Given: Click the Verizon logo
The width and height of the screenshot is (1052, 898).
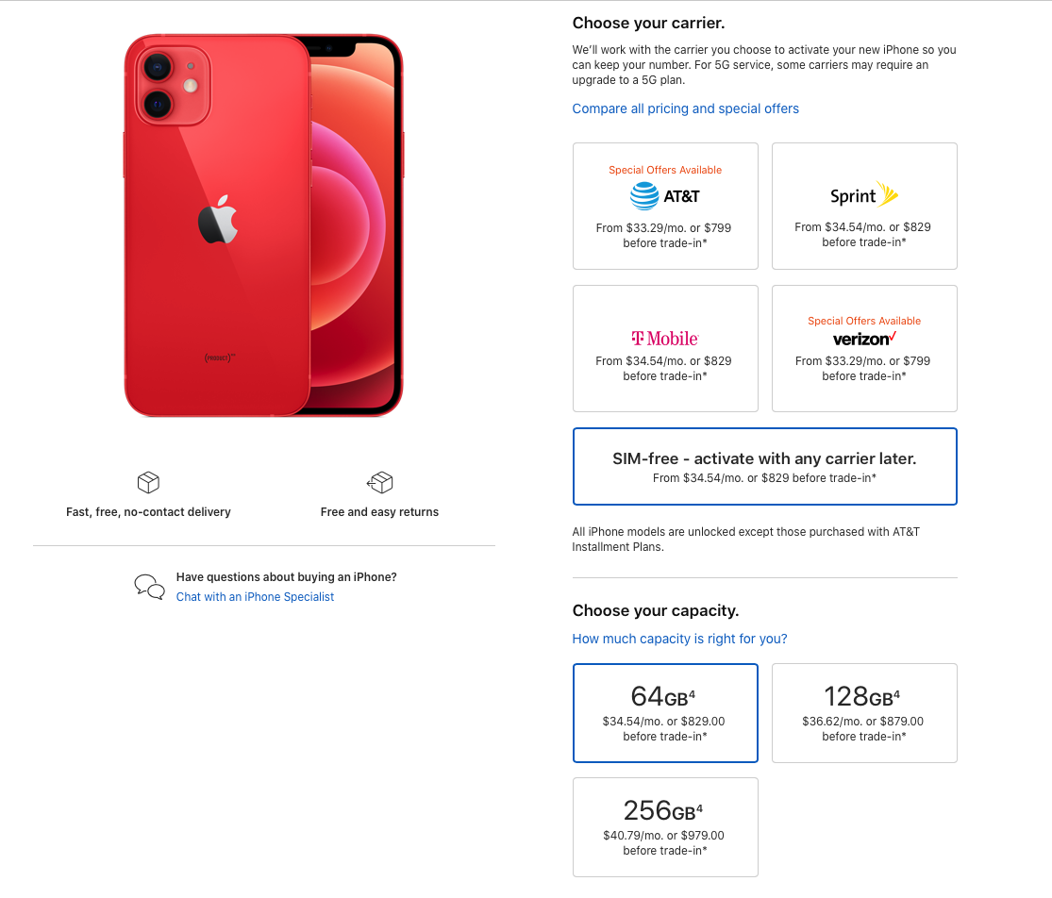Looking at the screenshot, I should tap(864, 339).
